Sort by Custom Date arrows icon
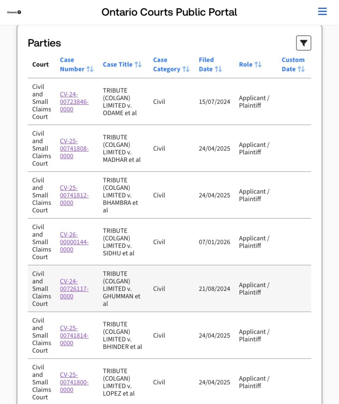Image resolution: width=339 pixels, height=404 pixels. pos(301,69)
